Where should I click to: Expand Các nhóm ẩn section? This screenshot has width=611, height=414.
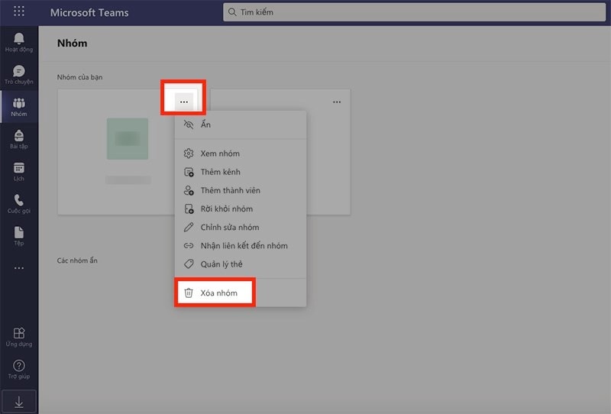[x=77, y=260]
